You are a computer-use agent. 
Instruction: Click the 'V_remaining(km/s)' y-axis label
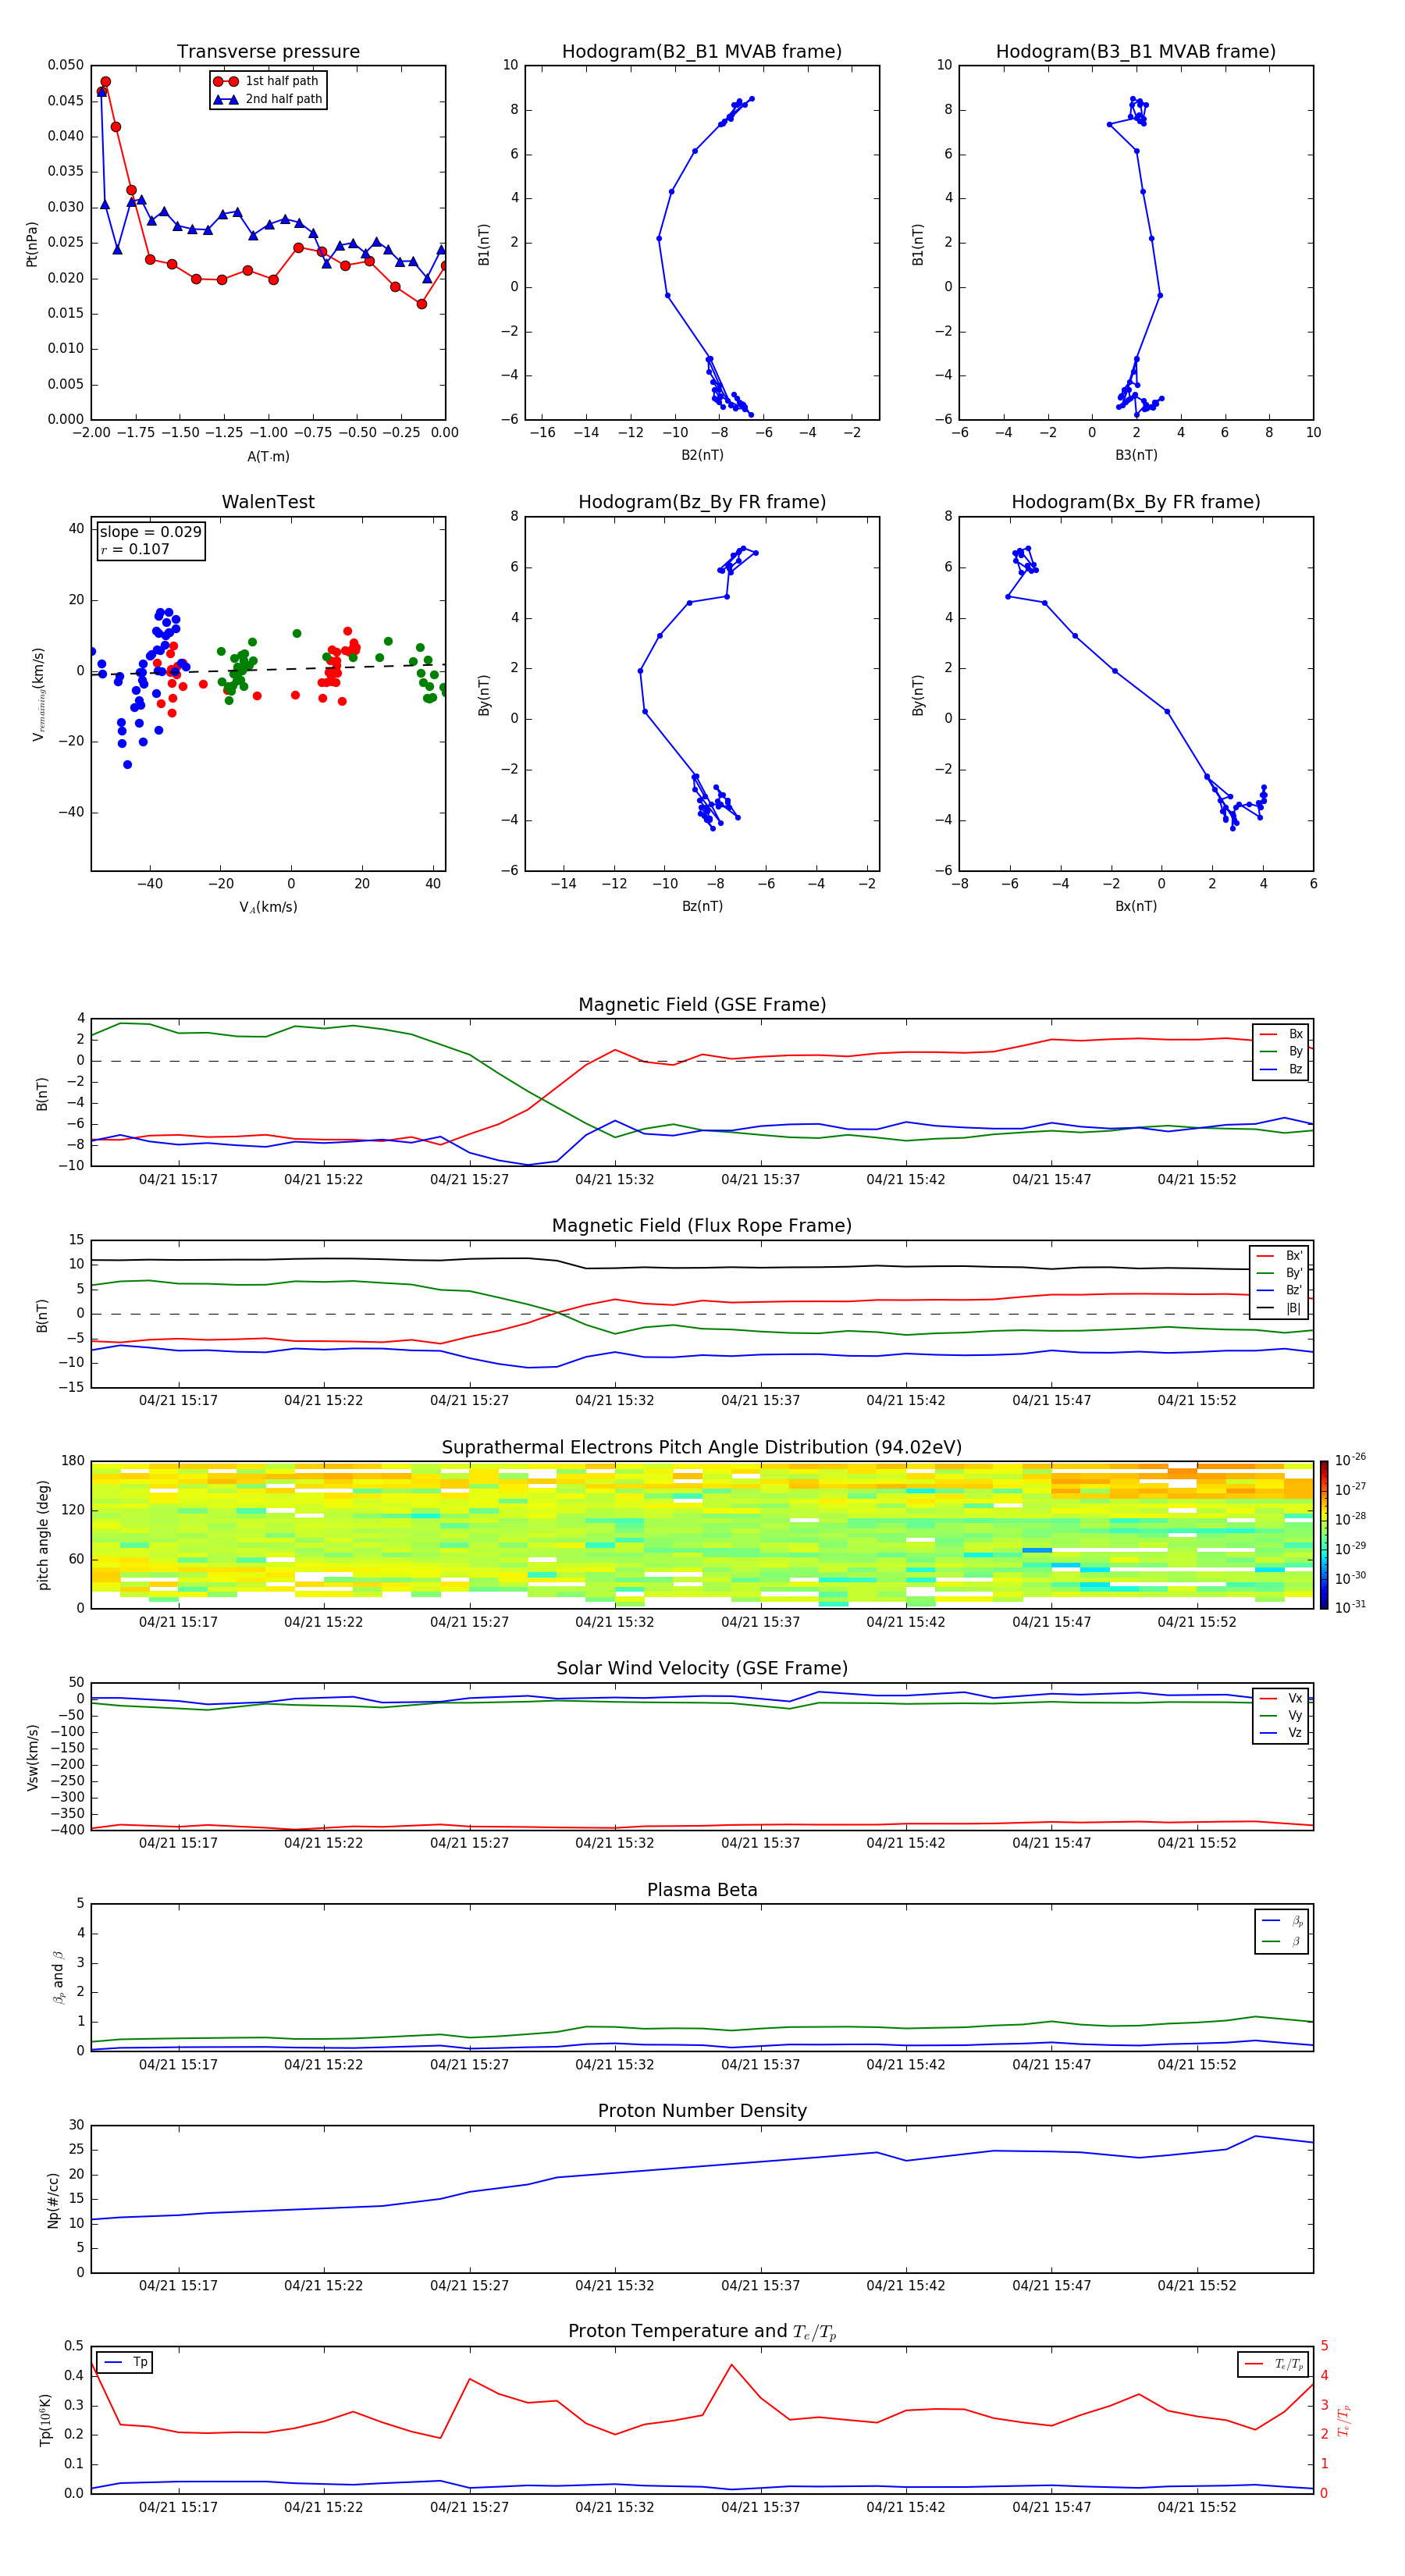coord(38,694)
